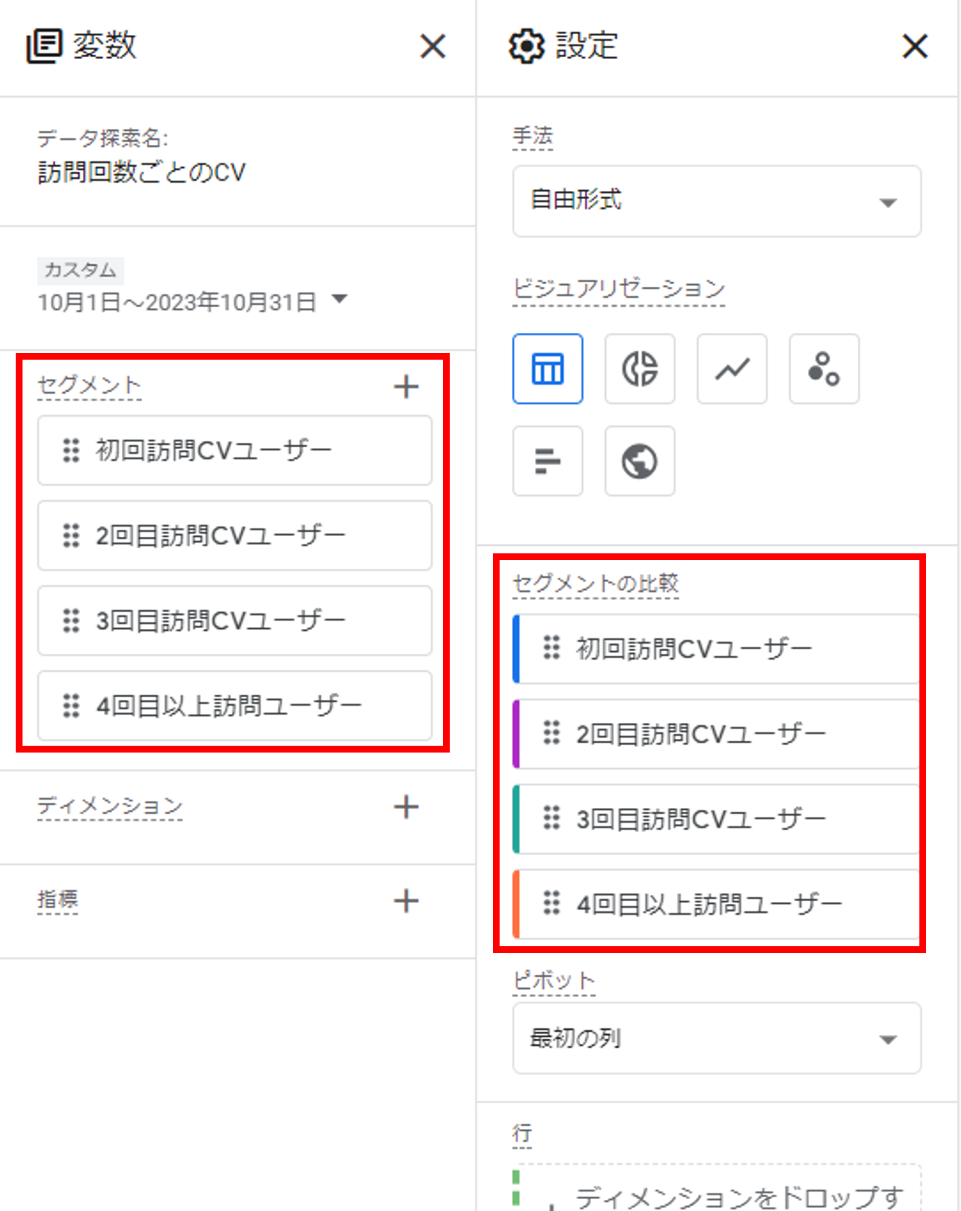This screenshot has height=1211, width=961.
Task: Select the bar chart visualization
Action: [x=548, y=460]
